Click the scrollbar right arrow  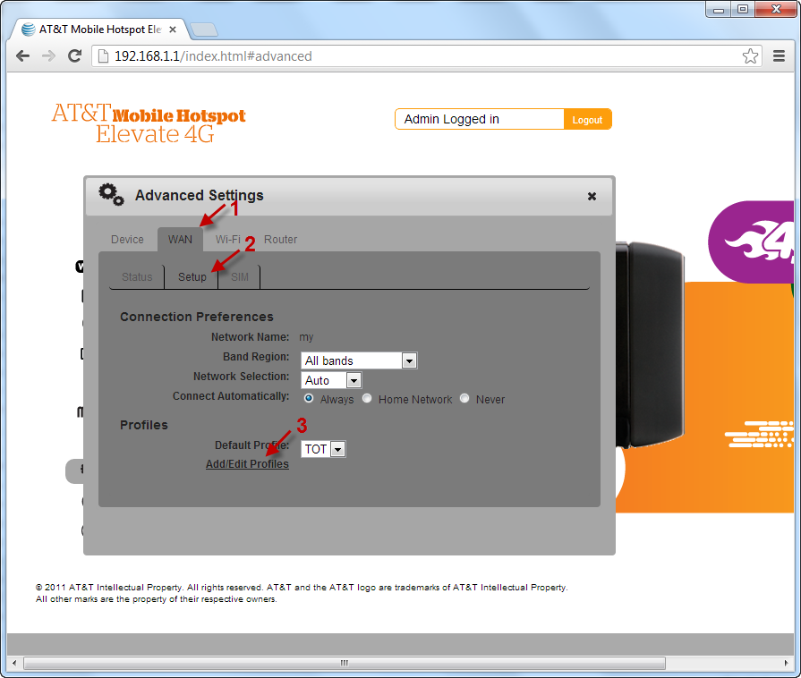pyautogui.click(x=786, y=663)
